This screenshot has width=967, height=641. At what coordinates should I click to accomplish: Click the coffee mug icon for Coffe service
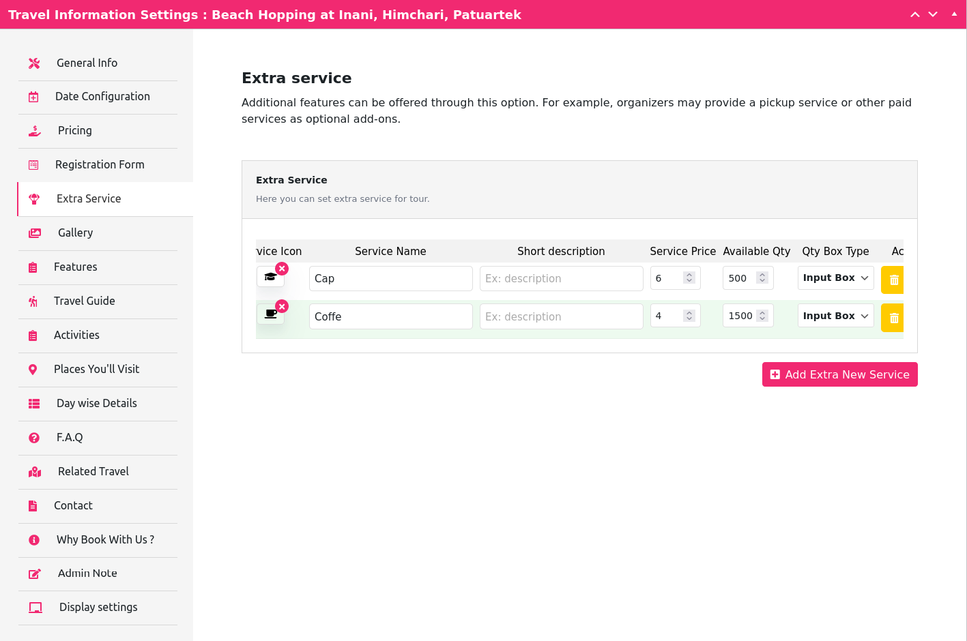[x=270, y=314]
